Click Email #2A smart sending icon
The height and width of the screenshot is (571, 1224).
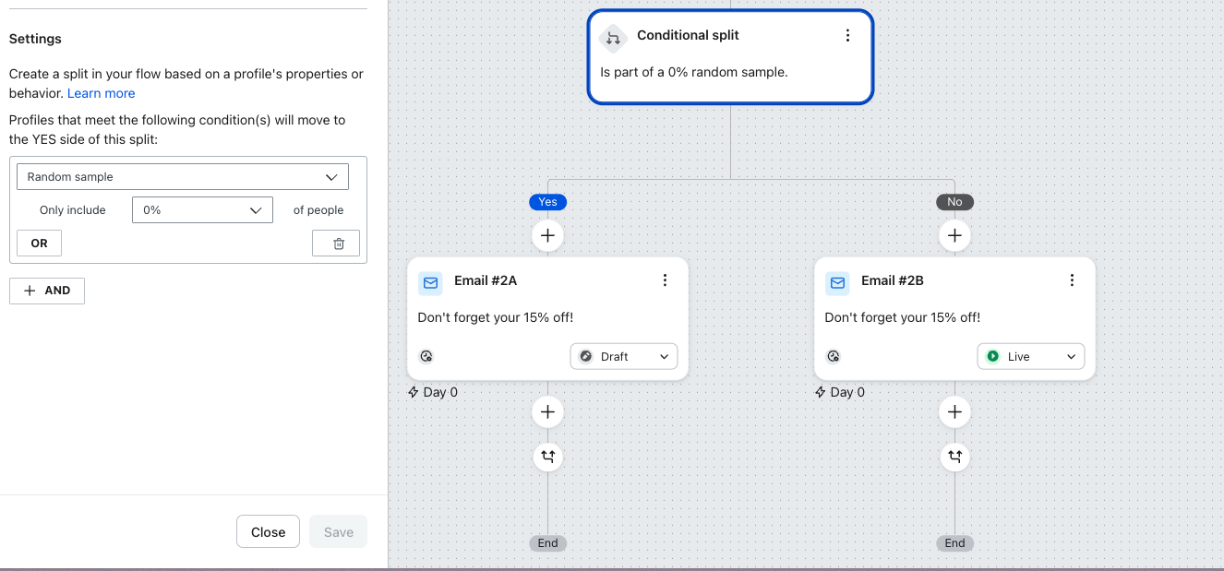pos(426,357)
